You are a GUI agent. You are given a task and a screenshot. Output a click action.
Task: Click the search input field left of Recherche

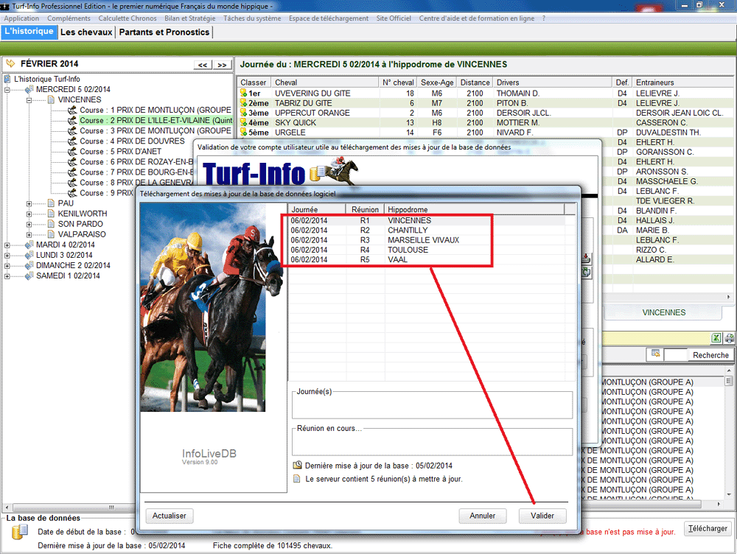coord(677,355)
